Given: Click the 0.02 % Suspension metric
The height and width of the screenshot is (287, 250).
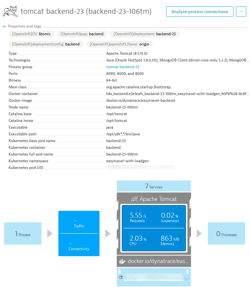Looking at the screenshot, I should (x=170, y=217).
